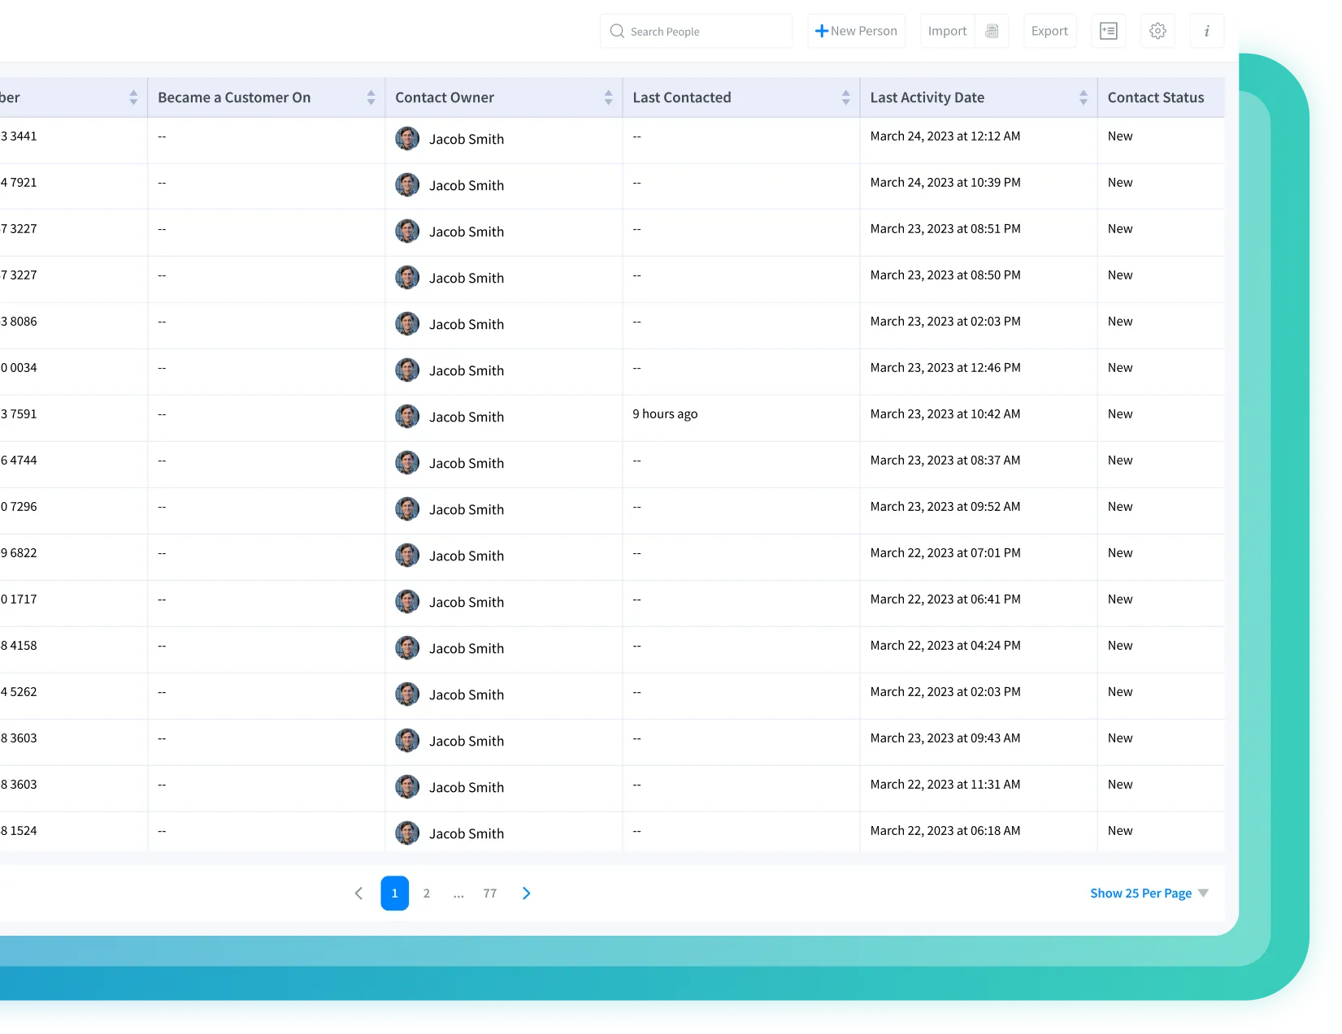Click the import file icon next to Import
The image size is (1342, 1034).
(992, 31)
